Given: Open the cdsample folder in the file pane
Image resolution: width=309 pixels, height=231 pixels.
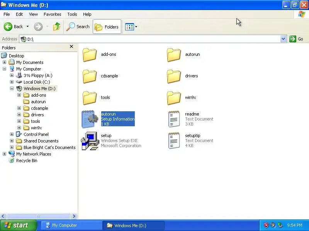Looking at the screenshot, I should point(90,76).
